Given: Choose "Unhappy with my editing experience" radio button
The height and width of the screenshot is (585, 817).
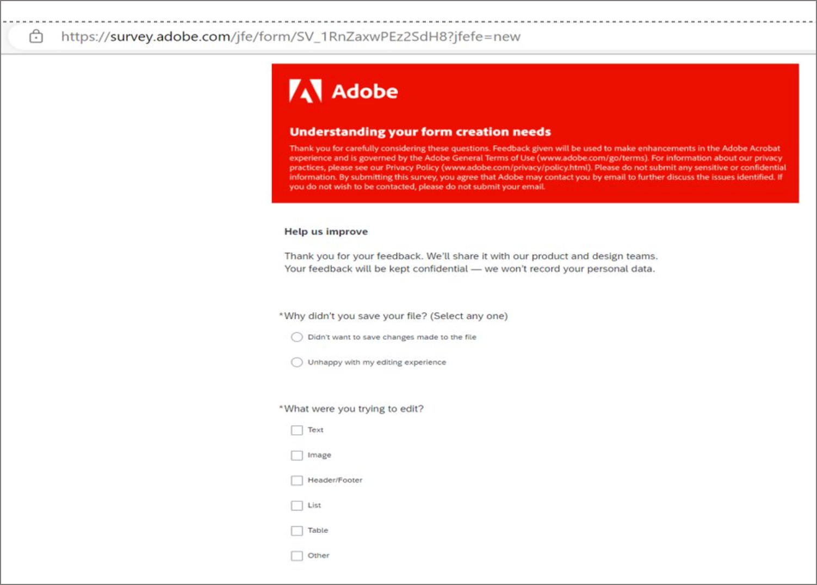Looking at the screenshot, I should pos(296,362).
